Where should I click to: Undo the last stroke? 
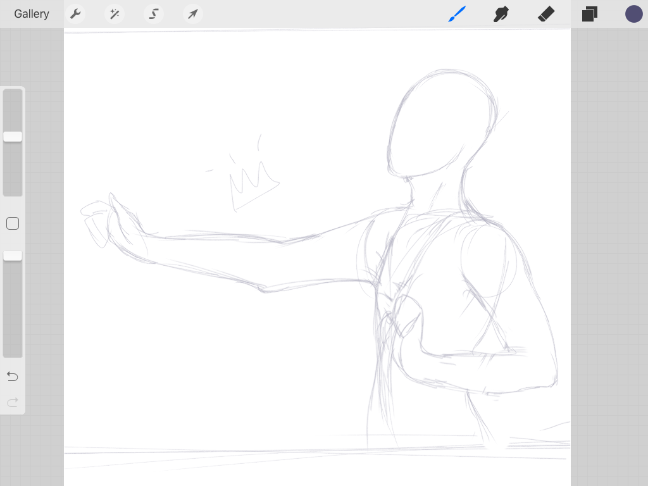(x=13, y=377)
